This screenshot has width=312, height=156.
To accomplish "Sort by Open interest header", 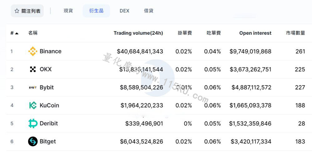I will 255,33.
